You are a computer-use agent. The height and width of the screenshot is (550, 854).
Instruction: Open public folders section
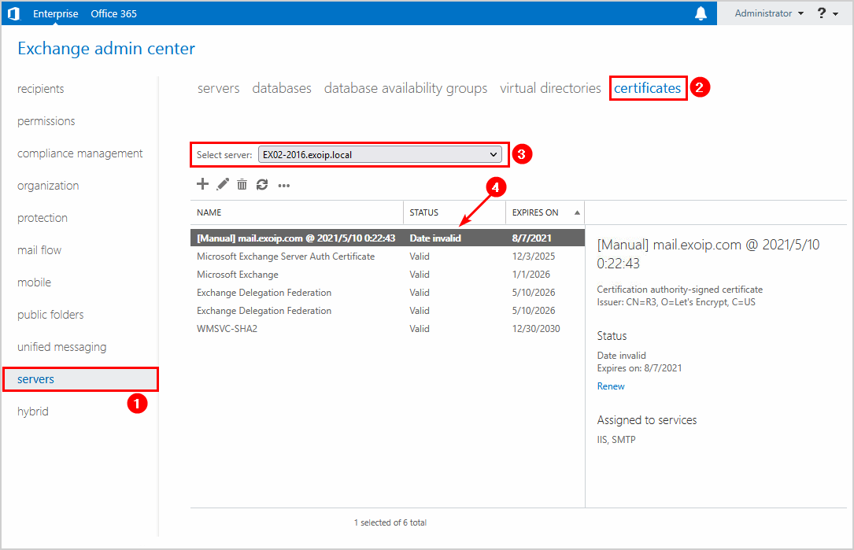pyautogui.click(x=50, y=314)
